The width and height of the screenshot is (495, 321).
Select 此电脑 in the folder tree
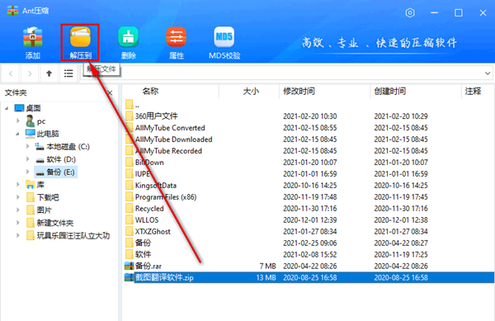click(42, 134)
